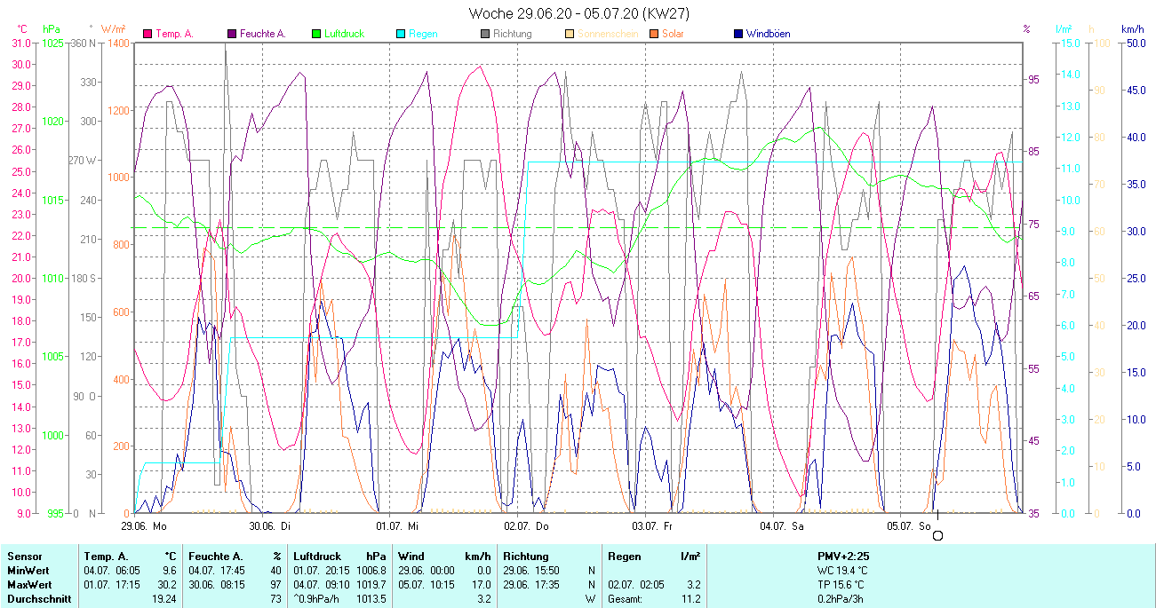Image resolution: width=1156 pixels, height=608 pixels.
Task: Select average temperature value '19.24'
Action: click(x=165, y=598)
